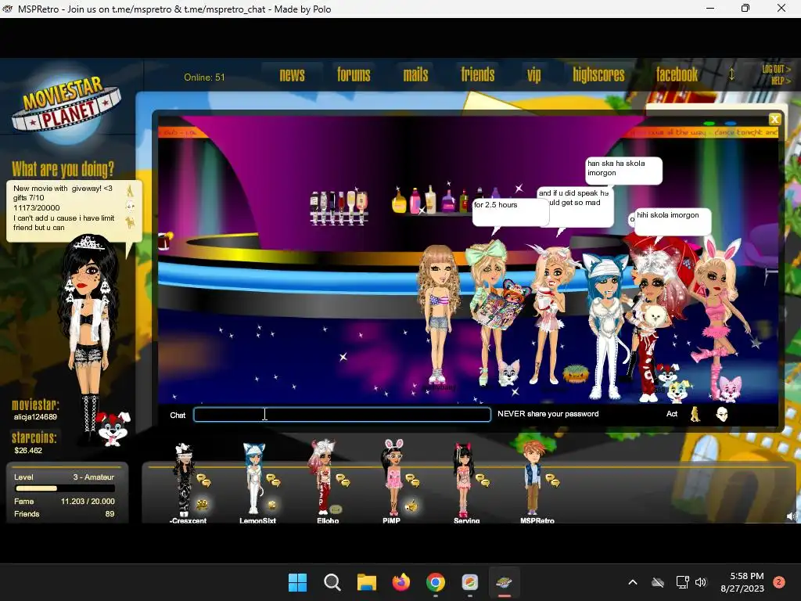
Task: Click the animation icon in status bubble
Action: pyautogui.click(x=131, y=191)
